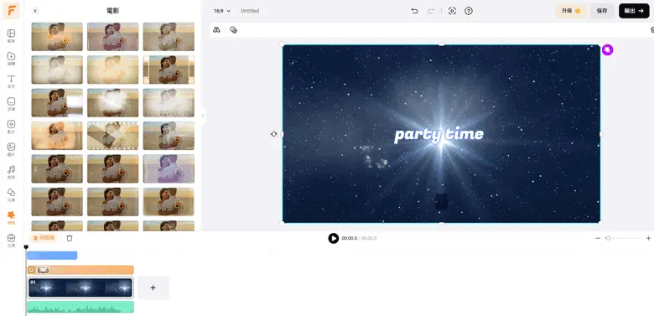Apply the effect thumbnail with diagonal film strip

tap(112, 136)
